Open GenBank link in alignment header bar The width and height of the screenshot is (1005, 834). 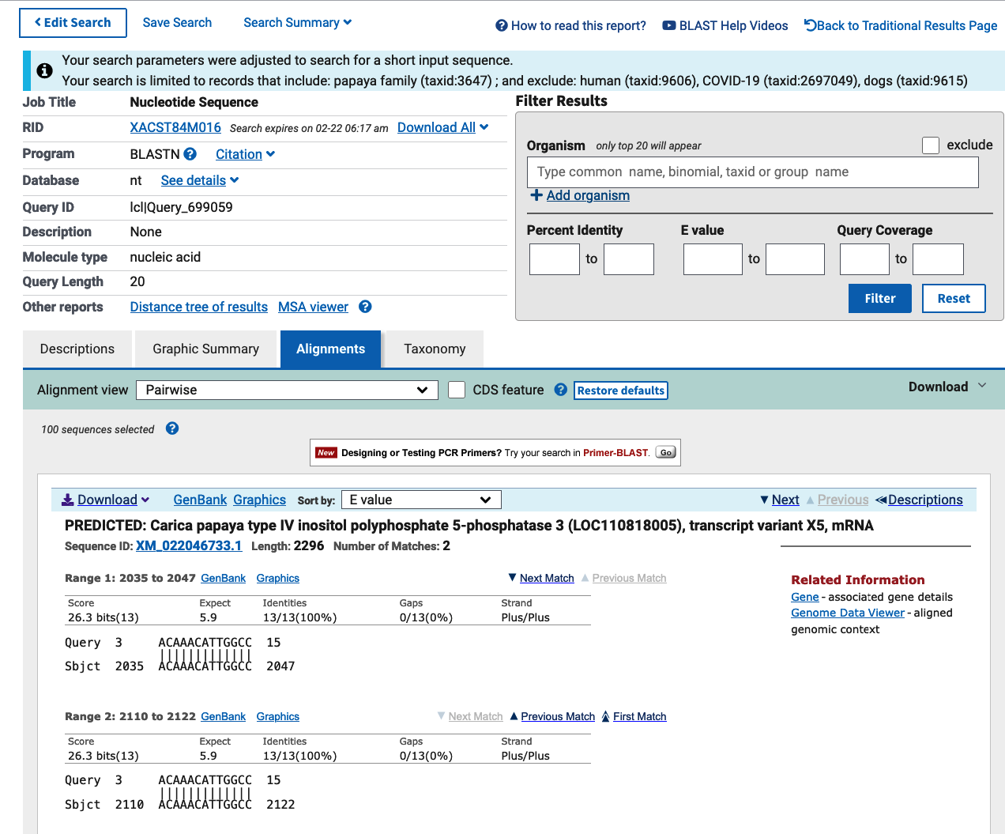click(201, 500)
